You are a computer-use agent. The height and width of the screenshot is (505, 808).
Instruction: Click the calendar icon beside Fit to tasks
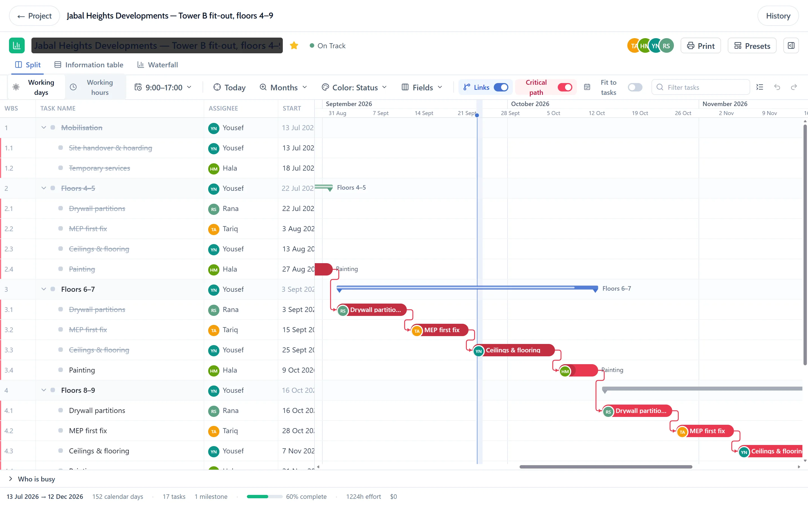(x=587, y=87)
